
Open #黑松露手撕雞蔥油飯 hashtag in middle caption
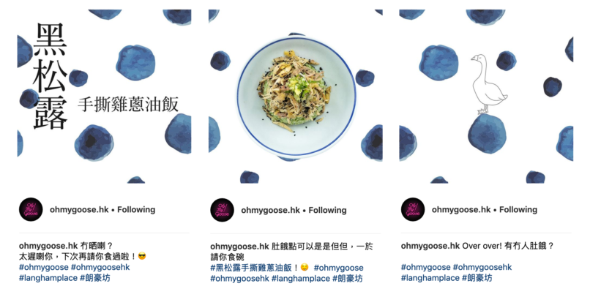click(x=251, y=268)
